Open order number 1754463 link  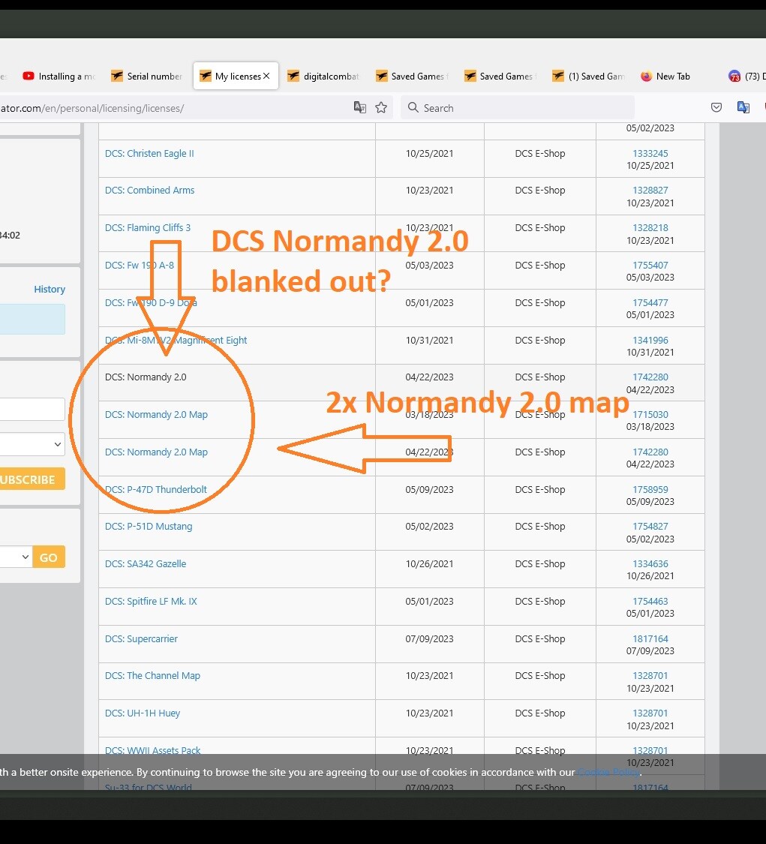[650, 601]
